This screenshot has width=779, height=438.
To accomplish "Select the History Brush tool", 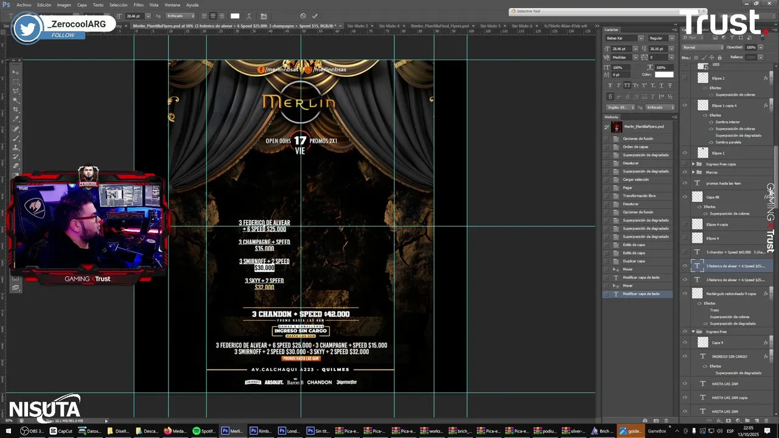I will pos(16,156).
